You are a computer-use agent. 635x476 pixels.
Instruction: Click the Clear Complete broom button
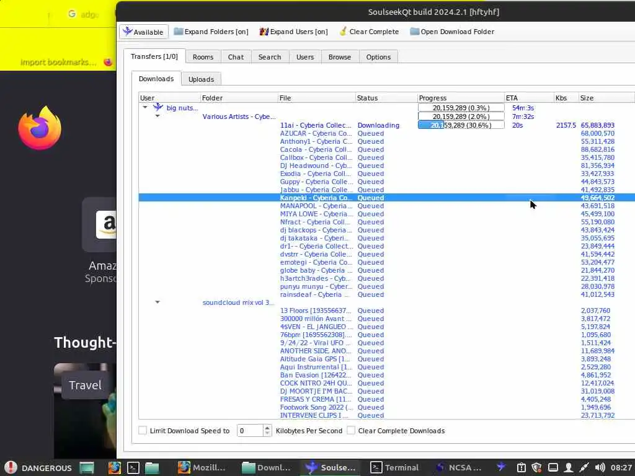pyautogui.click(x=369, y=32)
